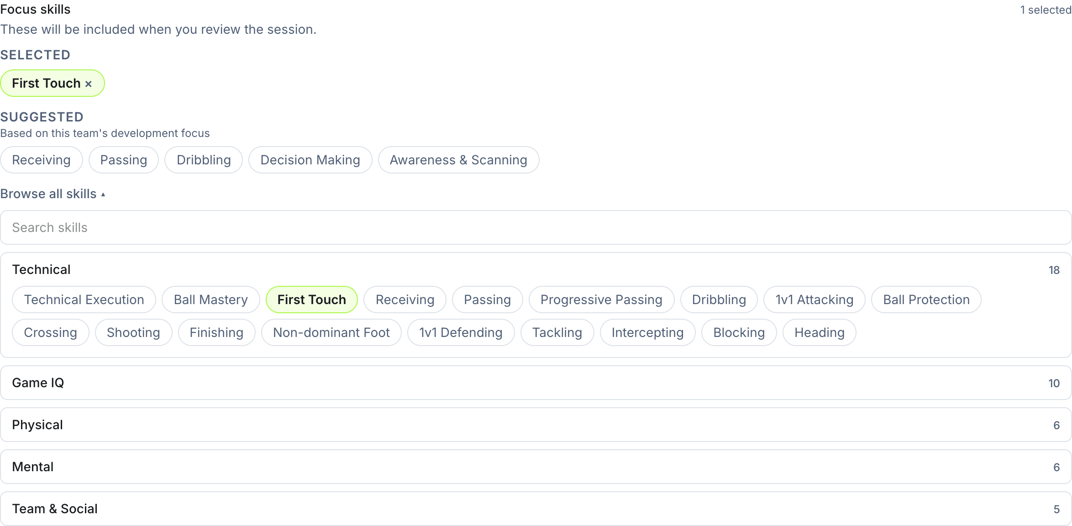Viewport: 1072px width, 526px height.
Task: Add the Crossing skill
Action: point(51,332)
